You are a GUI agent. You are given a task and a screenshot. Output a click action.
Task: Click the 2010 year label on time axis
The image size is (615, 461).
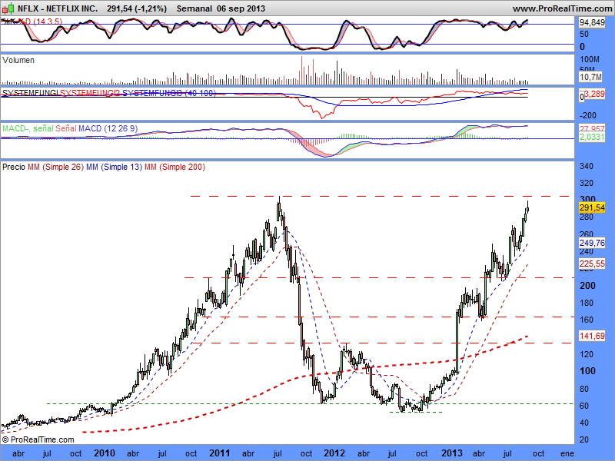click(105, 453)
